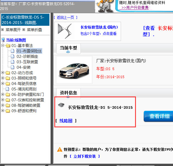Click the 长安标致雪铁龙-DS 5-2014-2015 title text
The image size is (173, 166).
100,107
